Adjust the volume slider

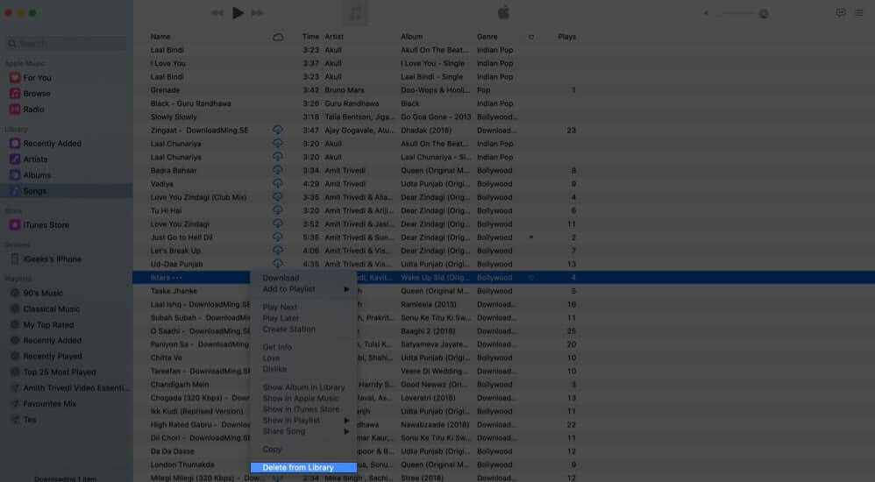pos(743,13)
